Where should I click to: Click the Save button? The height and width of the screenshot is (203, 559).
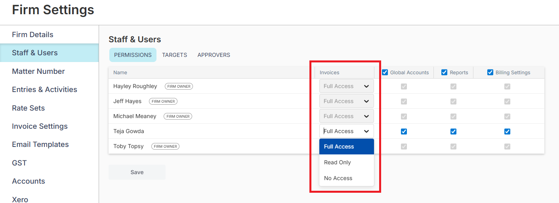tap(137, 172)
